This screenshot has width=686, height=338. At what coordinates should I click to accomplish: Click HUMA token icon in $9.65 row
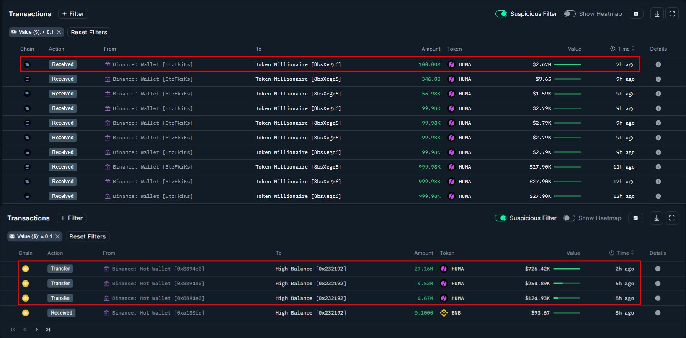451,79
